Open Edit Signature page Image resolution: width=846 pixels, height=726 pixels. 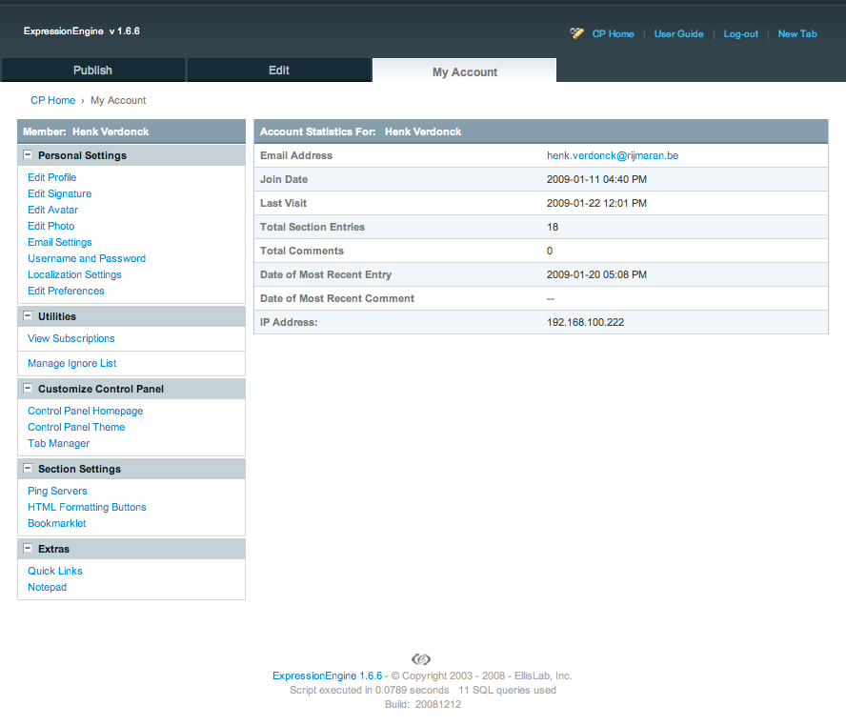[59, 193]
